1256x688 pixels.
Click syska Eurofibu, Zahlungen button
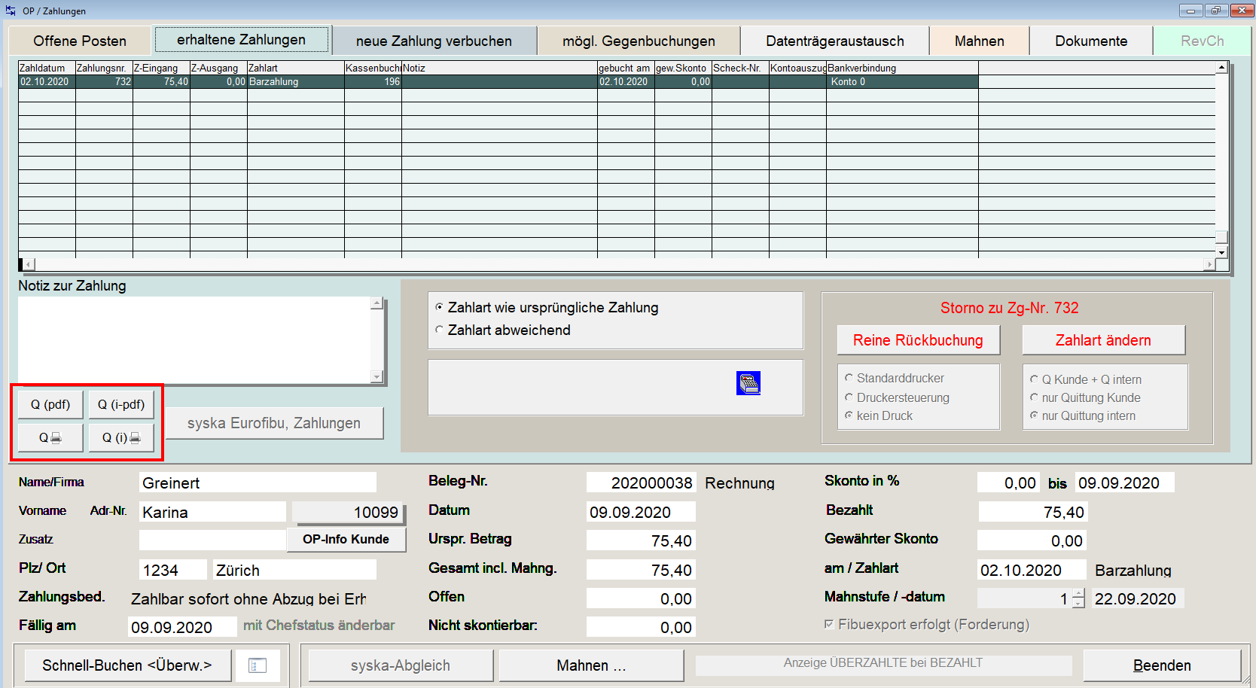(x=274, y=423)
